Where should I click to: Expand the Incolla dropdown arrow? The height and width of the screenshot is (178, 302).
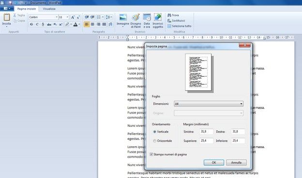[7, 27]
